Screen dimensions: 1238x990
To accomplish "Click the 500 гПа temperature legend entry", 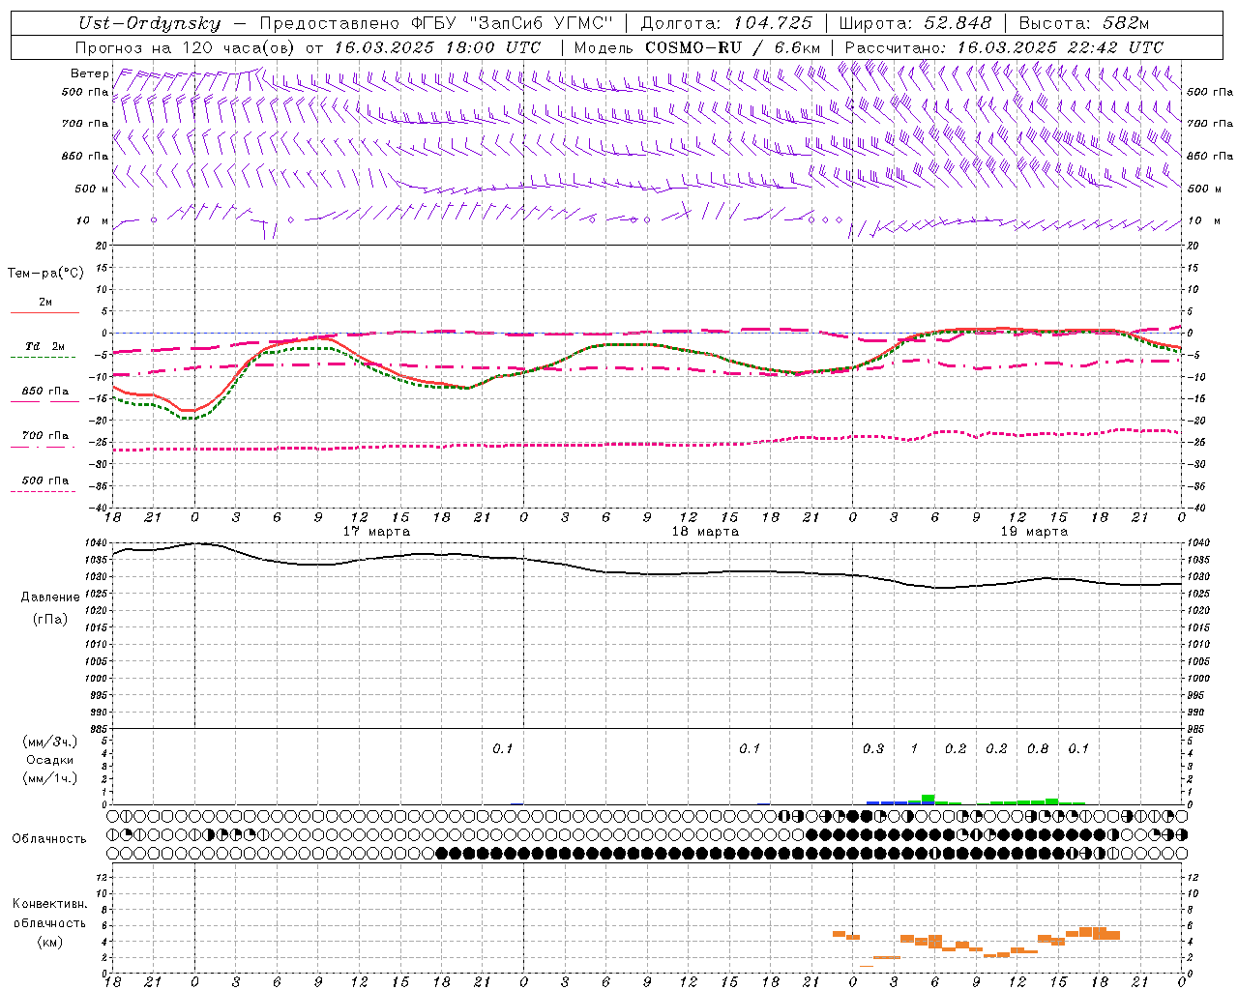I will coord(45,480).
